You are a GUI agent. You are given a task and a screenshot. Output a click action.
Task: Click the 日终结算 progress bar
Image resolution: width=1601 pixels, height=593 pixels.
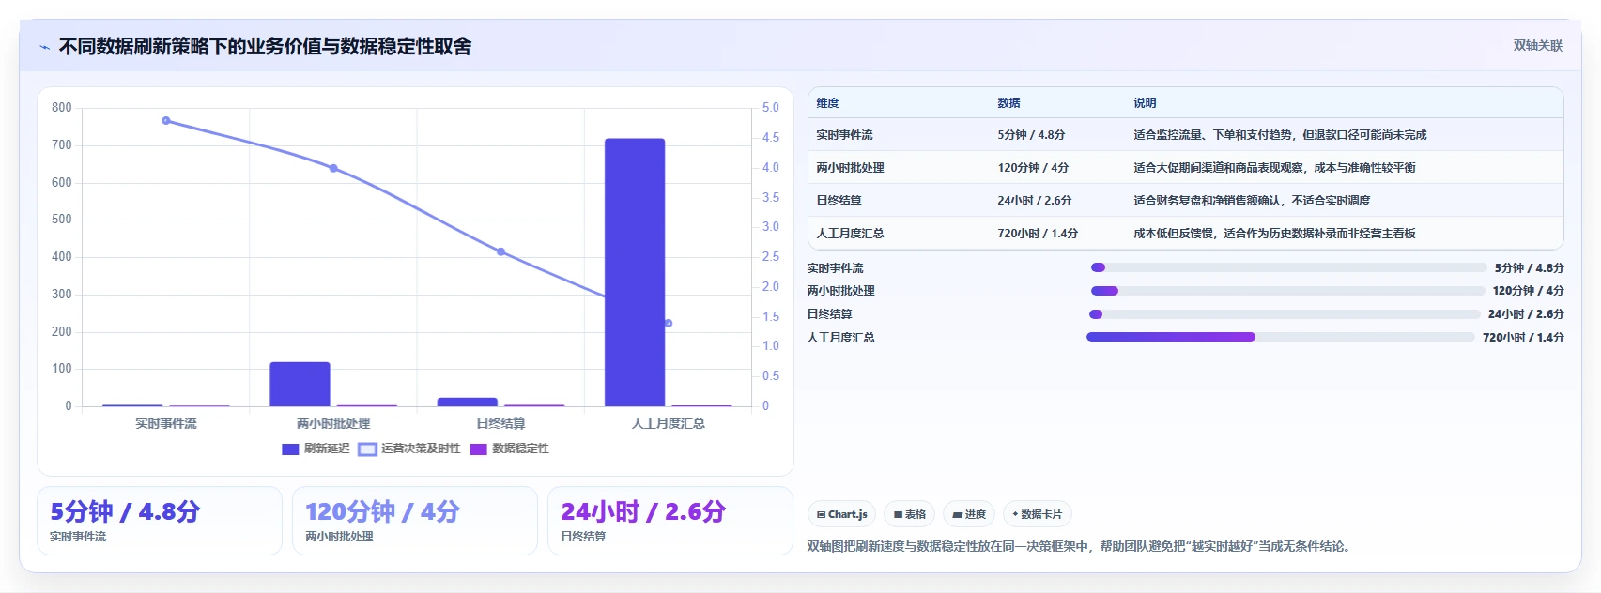click(x=1285, y=314)
